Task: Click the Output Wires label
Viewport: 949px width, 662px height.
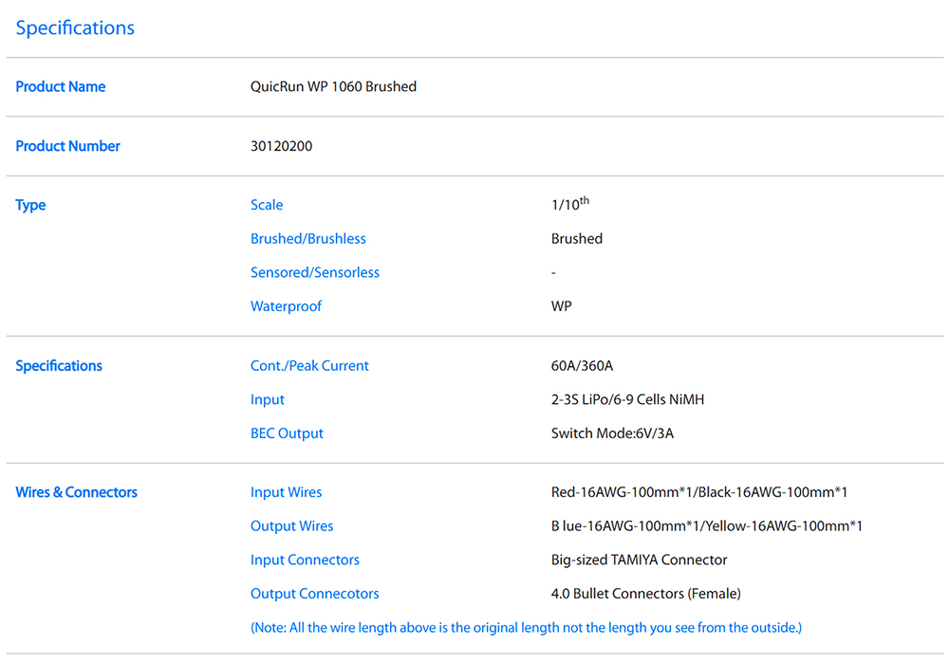Action: pyautogui.click(x=291, y=526)
